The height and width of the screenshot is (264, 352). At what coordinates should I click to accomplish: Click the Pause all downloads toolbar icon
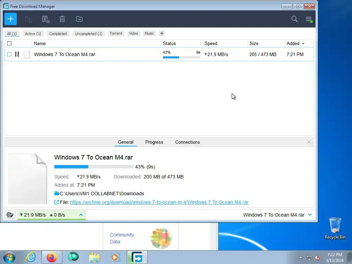tap(46, 19)
